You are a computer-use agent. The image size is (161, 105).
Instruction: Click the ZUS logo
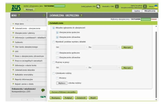pos(16,8)
